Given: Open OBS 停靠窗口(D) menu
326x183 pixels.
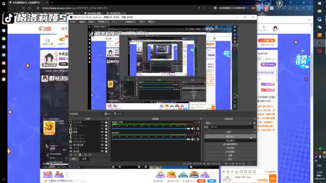Looking at the screenshot, I should [104, 22].
